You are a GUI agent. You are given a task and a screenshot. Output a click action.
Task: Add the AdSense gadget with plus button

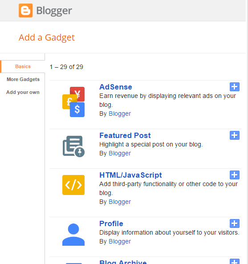click(235, 87)
